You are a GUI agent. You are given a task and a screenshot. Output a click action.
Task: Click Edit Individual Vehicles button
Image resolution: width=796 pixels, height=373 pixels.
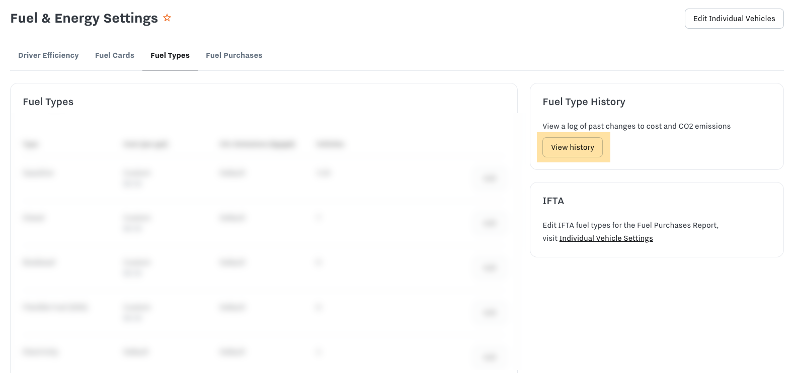click(734, 19)
